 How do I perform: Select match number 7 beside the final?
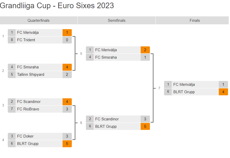[159, 88]
